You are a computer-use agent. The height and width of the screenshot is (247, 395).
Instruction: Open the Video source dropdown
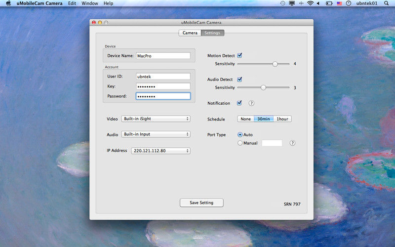[x=156, y=119]
